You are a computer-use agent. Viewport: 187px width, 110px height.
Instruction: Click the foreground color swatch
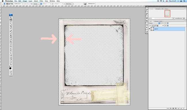pos(10,68)
